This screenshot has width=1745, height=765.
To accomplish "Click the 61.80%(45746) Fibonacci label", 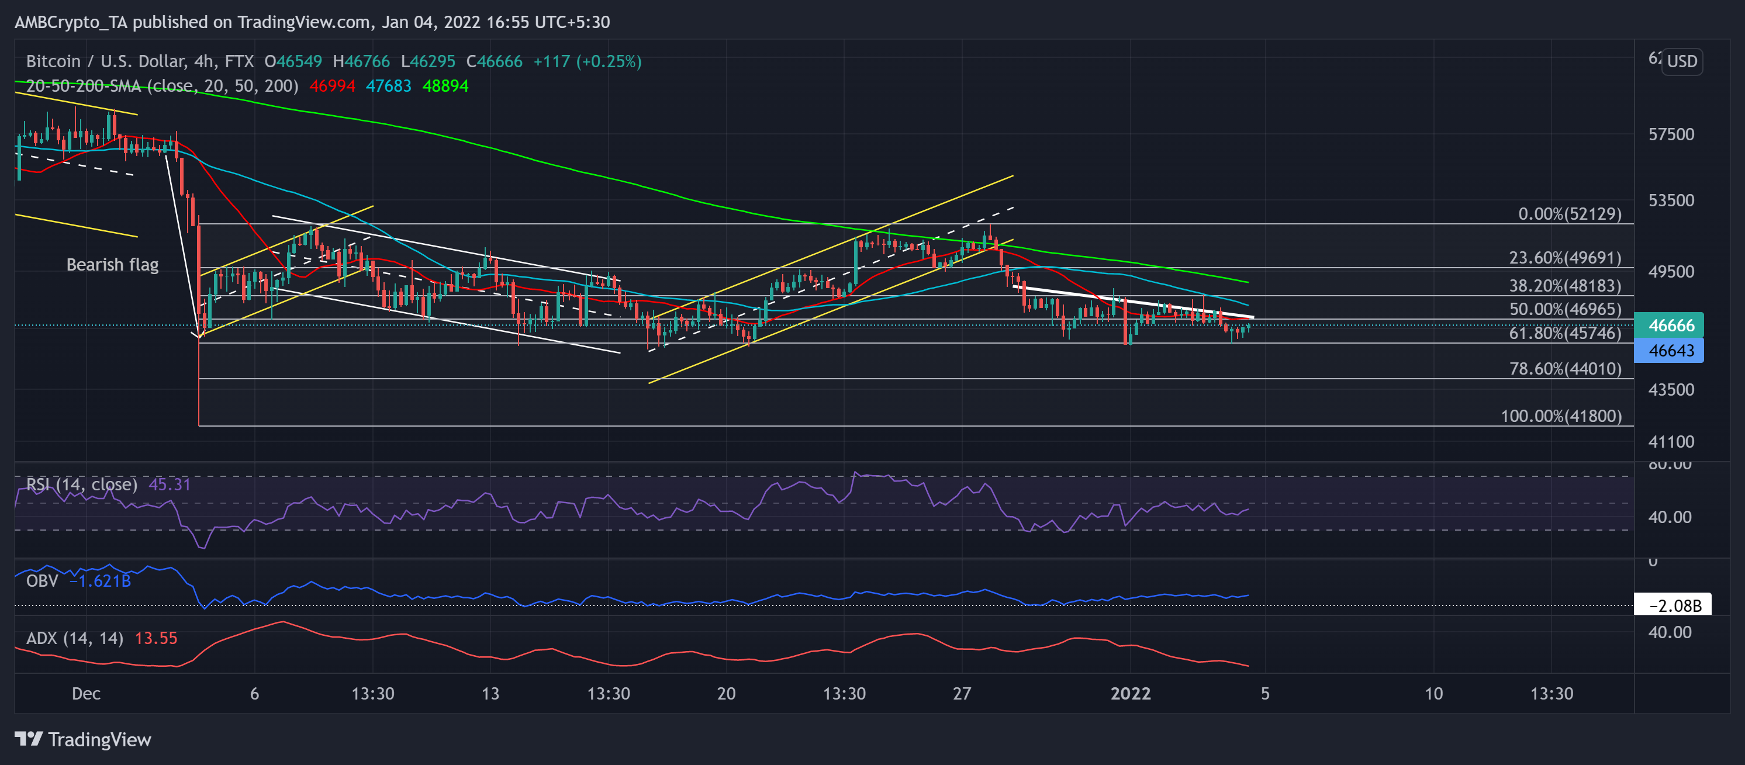I will tap(1565, 333).
